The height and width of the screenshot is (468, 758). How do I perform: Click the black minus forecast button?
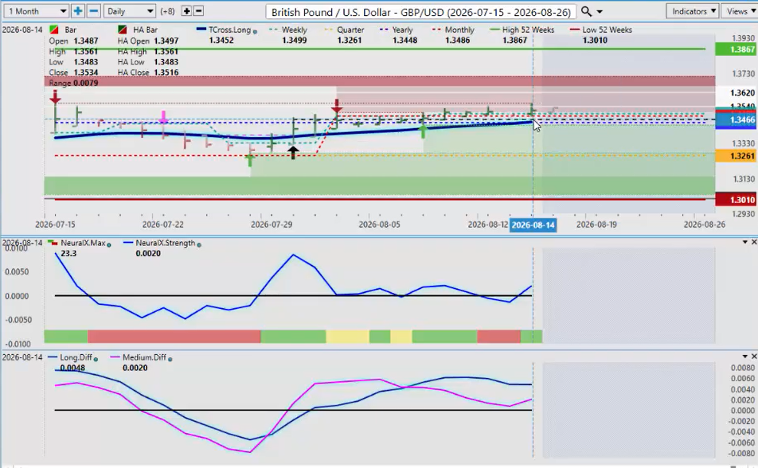click(x=199, y=11)
